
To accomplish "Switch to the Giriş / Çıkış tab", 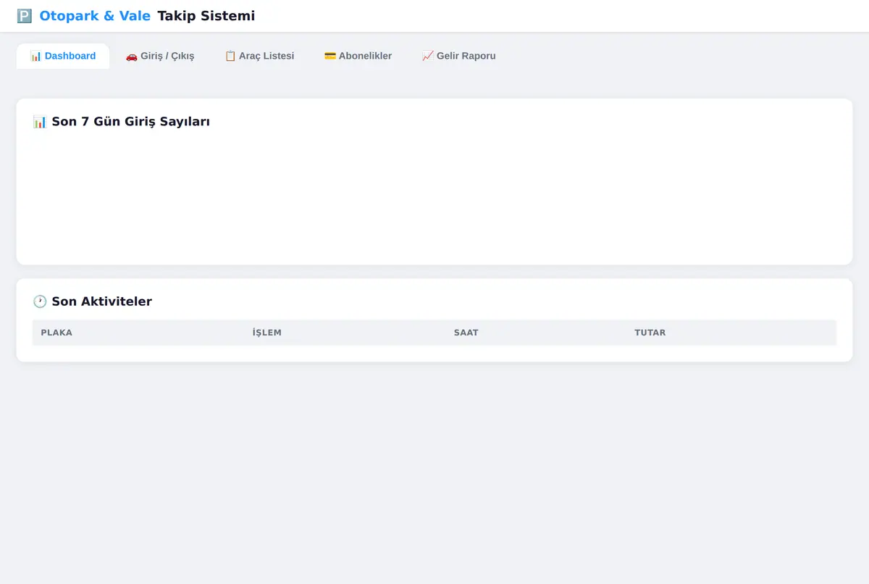I will coord(160,56).
